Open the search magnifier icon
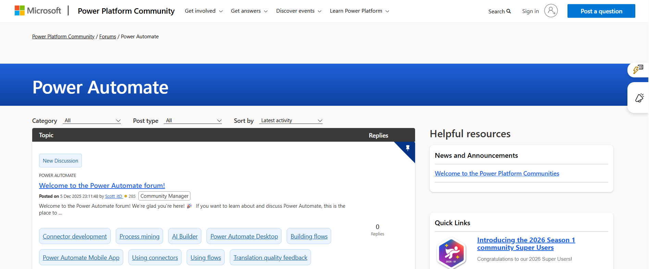Image resolution: width=649 pixels, height=269 pixels. tap(509, 11)
